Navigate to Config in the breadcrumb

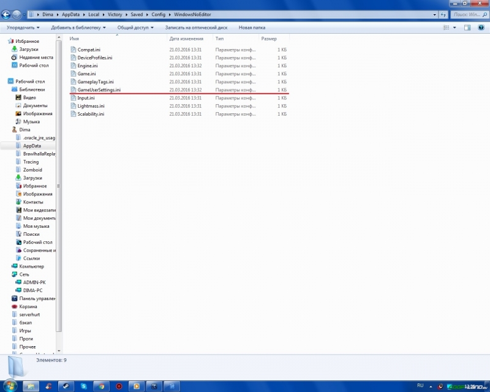pyautogui.click(x=159, y=14)
